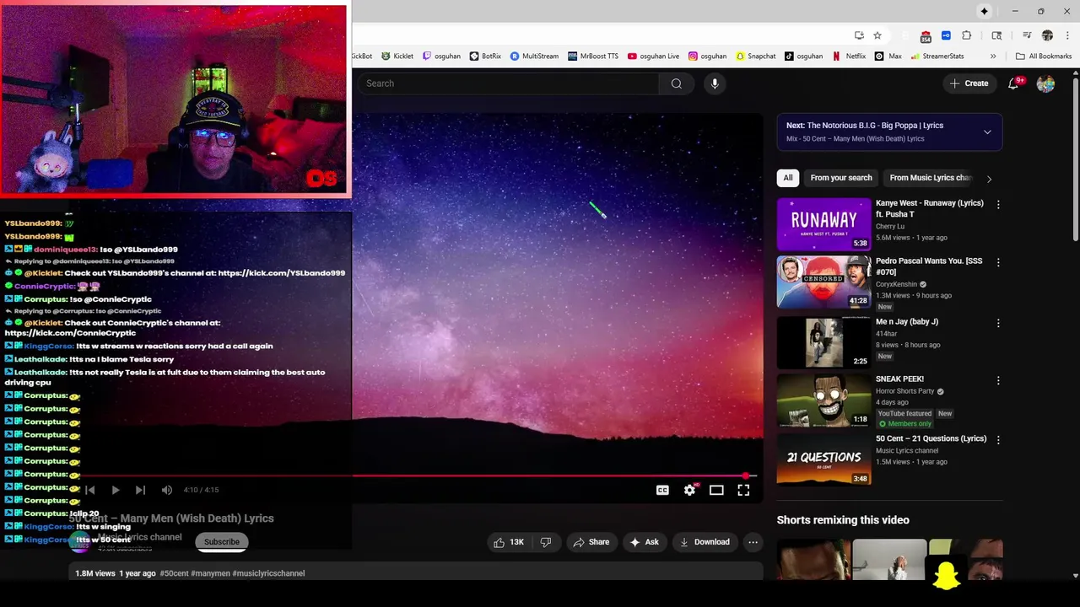This screenshot has height=607, width=1080.
Task: Enter fullscreen video mode
Action: tap(743, 490)
